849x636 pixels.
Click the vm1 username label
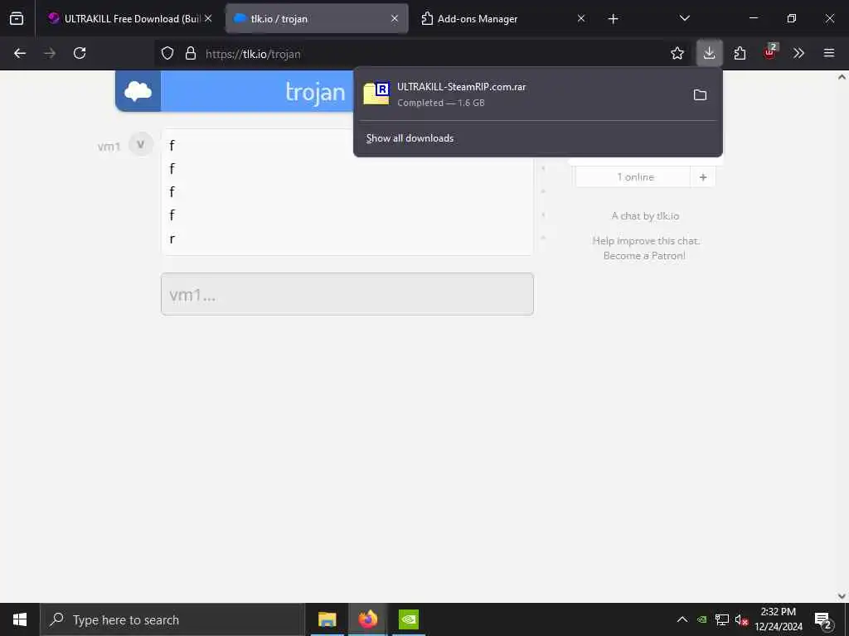coord(109,147)
